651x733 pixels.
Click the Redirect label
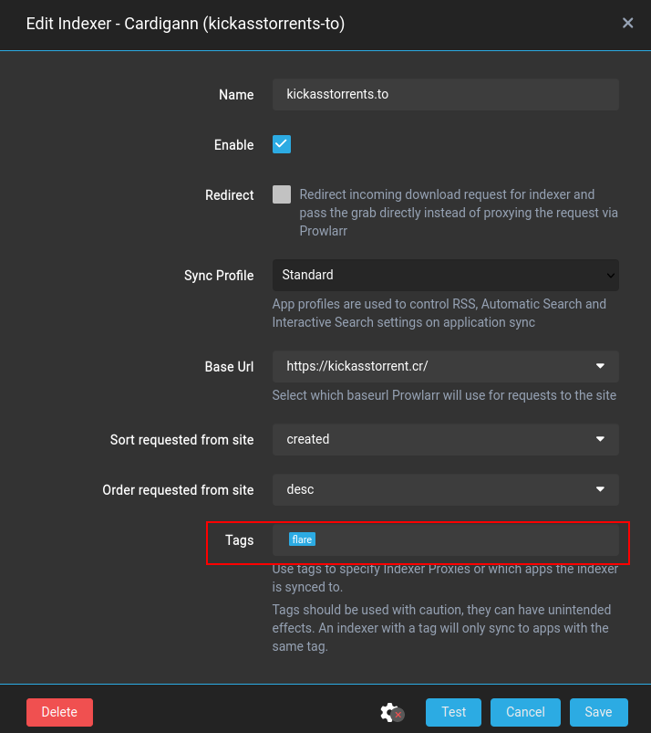[229, 195]
